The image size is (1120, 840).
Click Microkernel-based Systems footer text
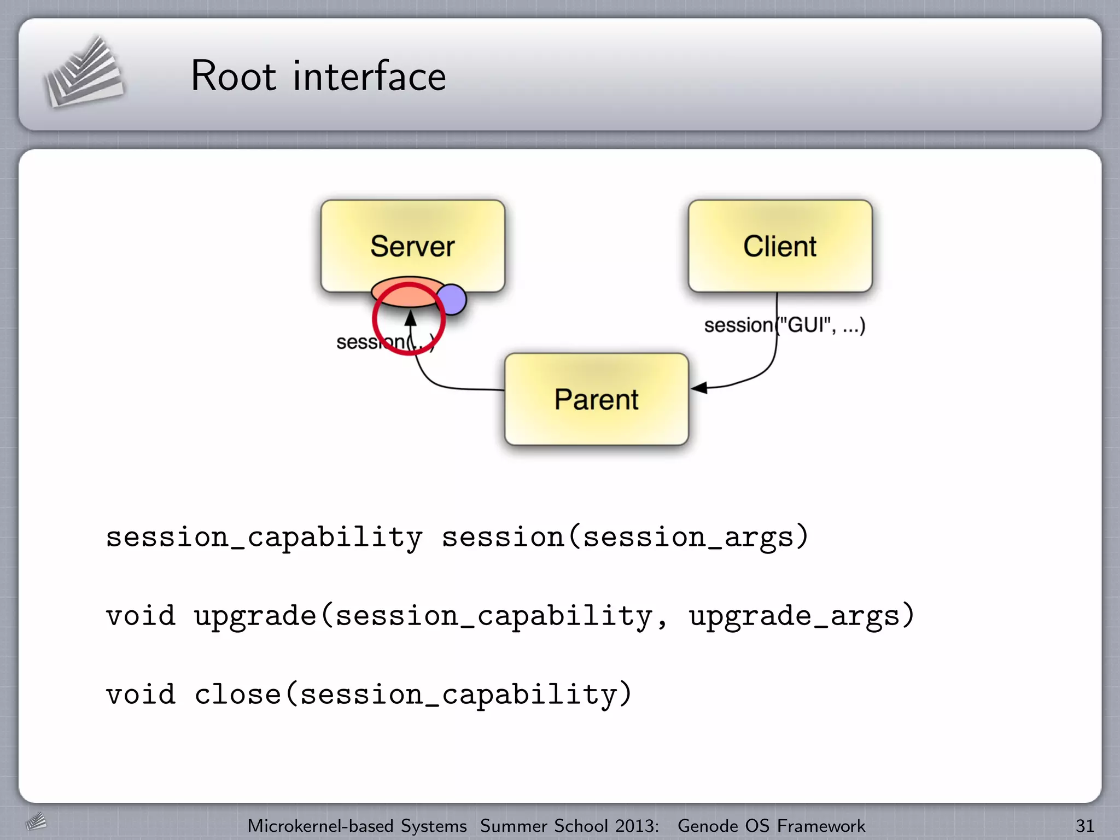357,825
